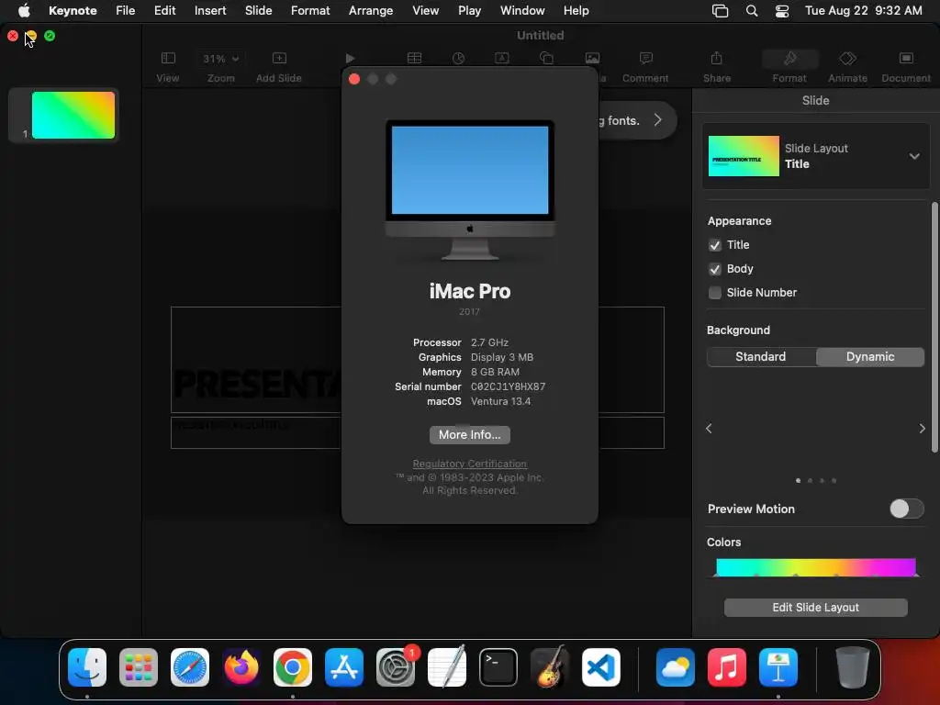Open Finder from the Dock
Image resolution: width=940 pixels, height=705 pixels.
[87, 667]
